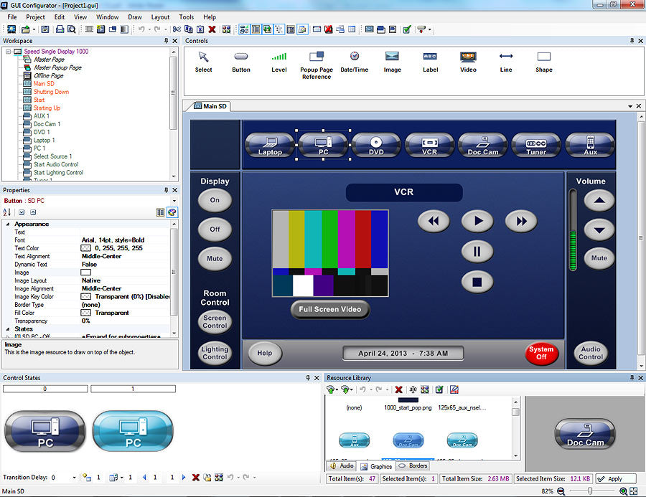646x497 pixels.
Task: Click the System Off button on canvas
Action: (541, 354)
